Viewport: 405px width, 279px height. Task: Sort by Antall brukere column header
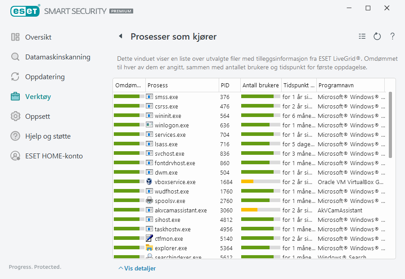pyautogui.click(x=260, y=85)
